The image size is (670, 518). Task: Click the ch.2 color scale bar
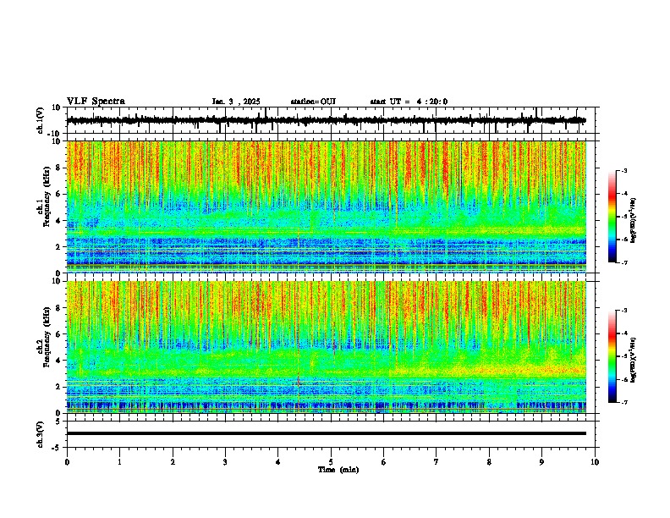(x=612, y=356)
